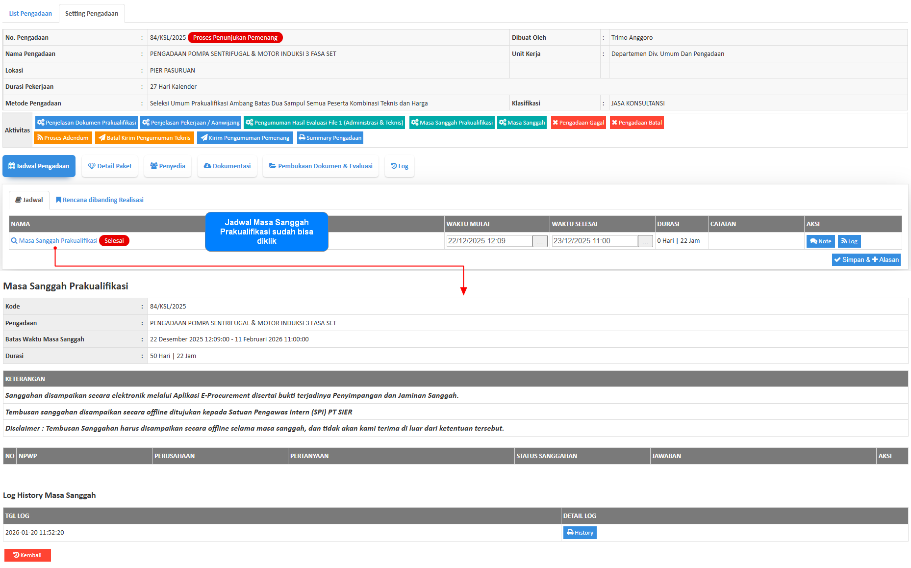Open Note for Masa Sanggah Prakualifikasi
The width and height of the screenshot is (911, 568).
(x=820, y=241)
